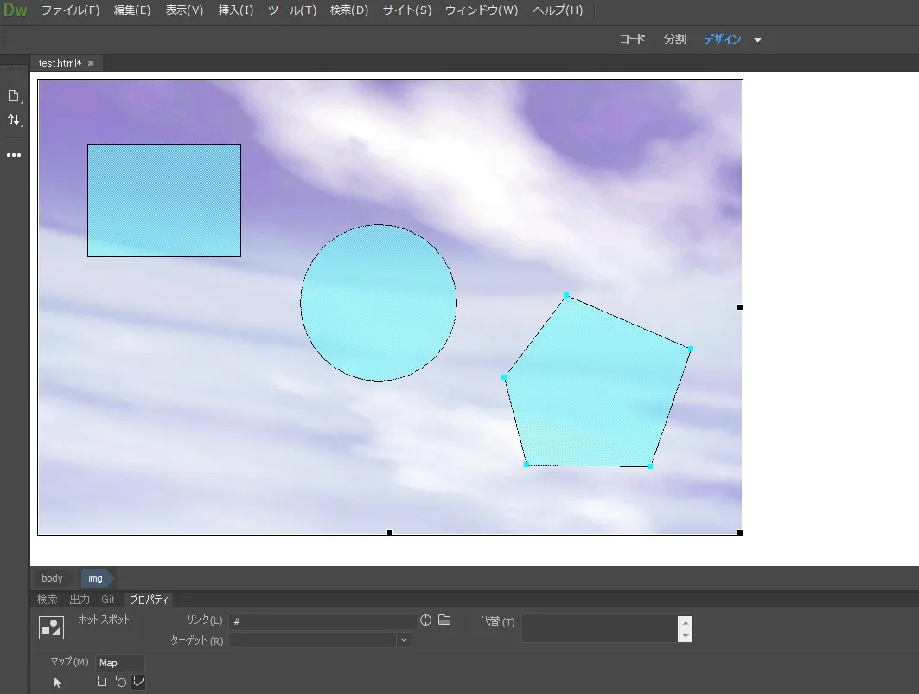Choose the circle hotspot tool
919x694 pixels.
point(120,682)
